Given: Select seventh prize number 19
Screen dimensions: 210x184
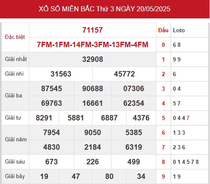Looking at the screenshot, I should pos(44,176).
